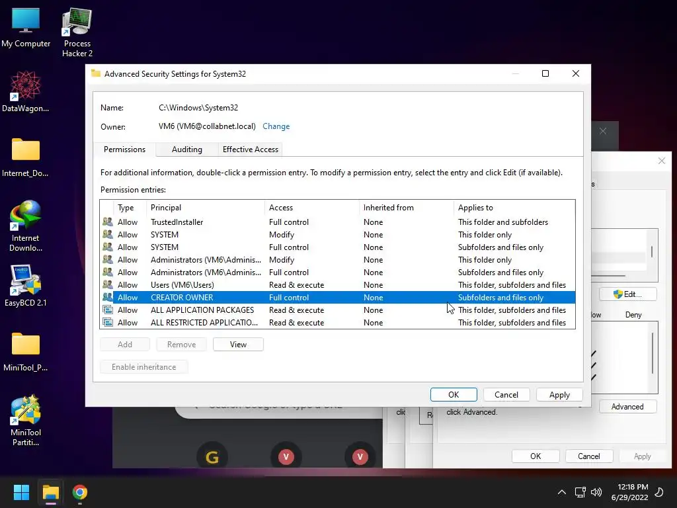The image size is (677, 508).
Task: Switch to the Permissions tab
Action: 124,149
